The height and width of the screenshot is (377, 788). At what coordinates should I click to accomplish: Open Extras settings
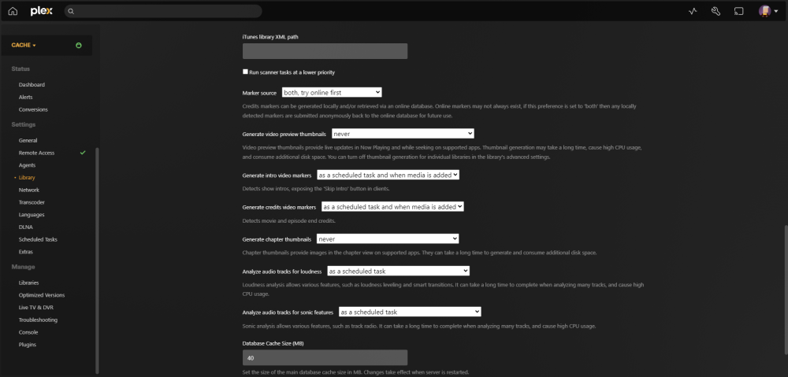tap(26, 252)
